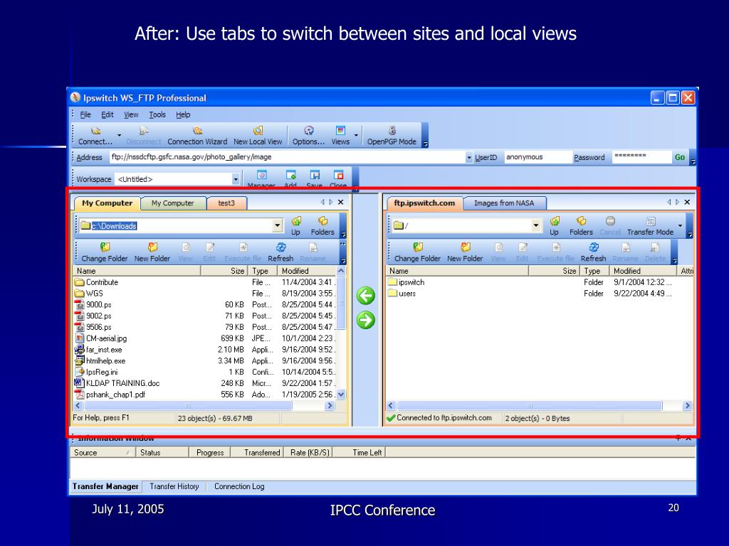Click the workspace Close icon
Screen dimensions: 729x546
[x=338, y=178]
